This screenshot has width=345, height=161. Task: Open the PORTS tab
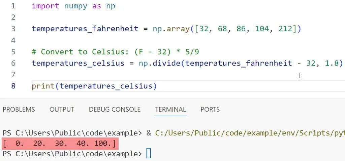click(210, 109)
